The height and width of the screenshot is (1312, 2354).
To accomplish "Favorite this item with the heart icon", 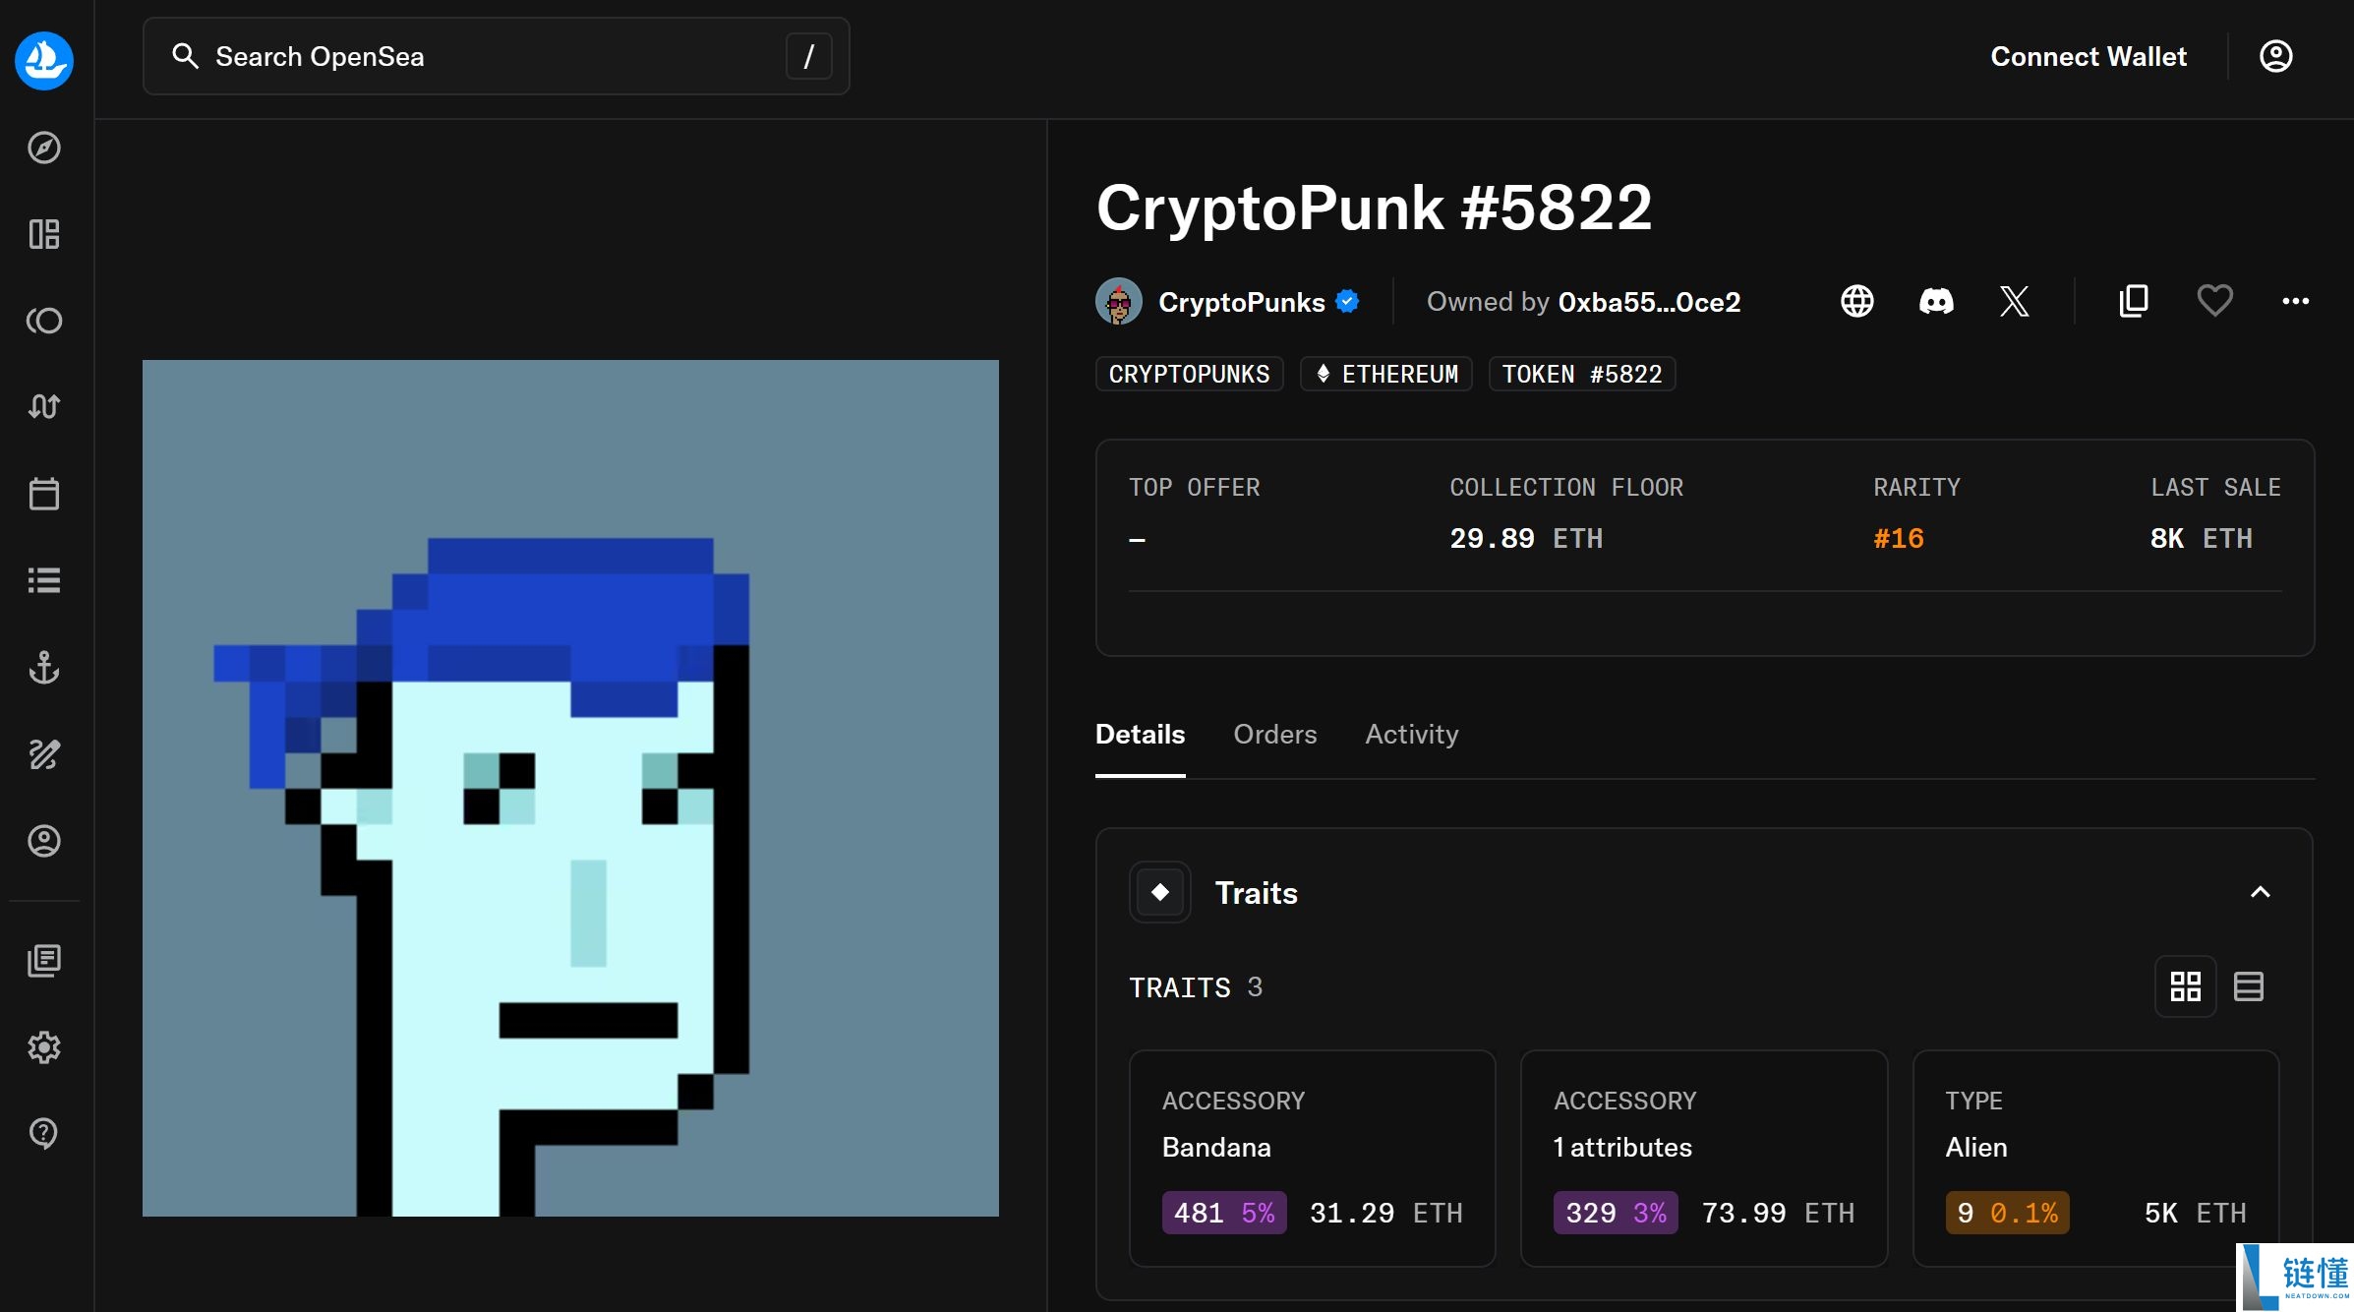I will [2215, 301].
